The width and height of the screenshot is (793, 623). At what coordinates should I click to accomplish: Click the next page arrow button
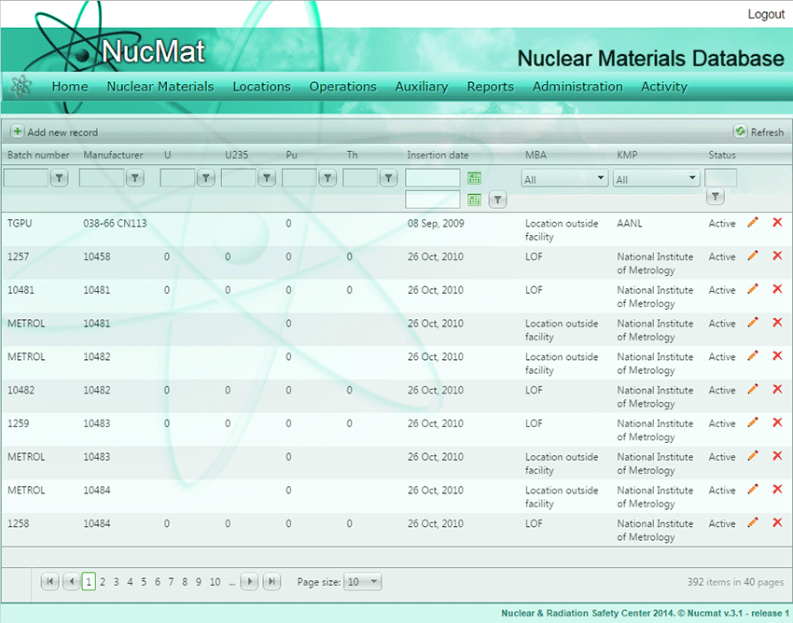(249, 582)
